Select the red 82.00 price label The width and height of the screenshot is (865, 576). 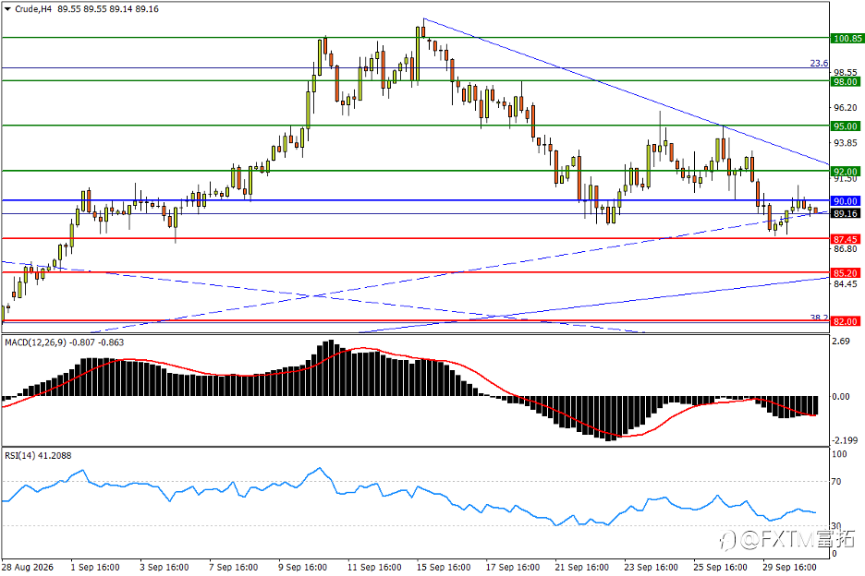[x=846, y=321]
